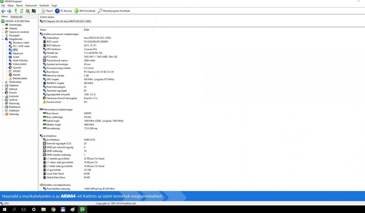Click the Beállítások icon in the tree
The image size is (365, 213).
click(x=7, y=107)
